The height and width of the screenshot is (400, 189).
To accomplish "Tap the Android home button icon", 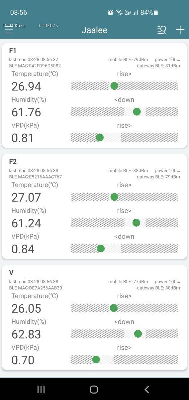I will pyautogui.click(x=94, y=389).
